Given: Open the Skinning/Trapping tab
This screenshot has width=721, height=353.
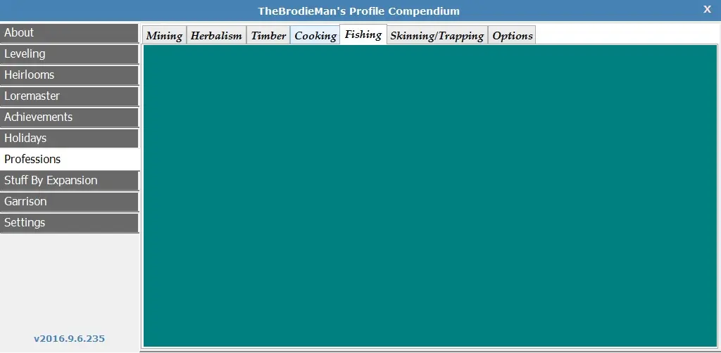Looking at the screenshot, I should coord(437,35).
